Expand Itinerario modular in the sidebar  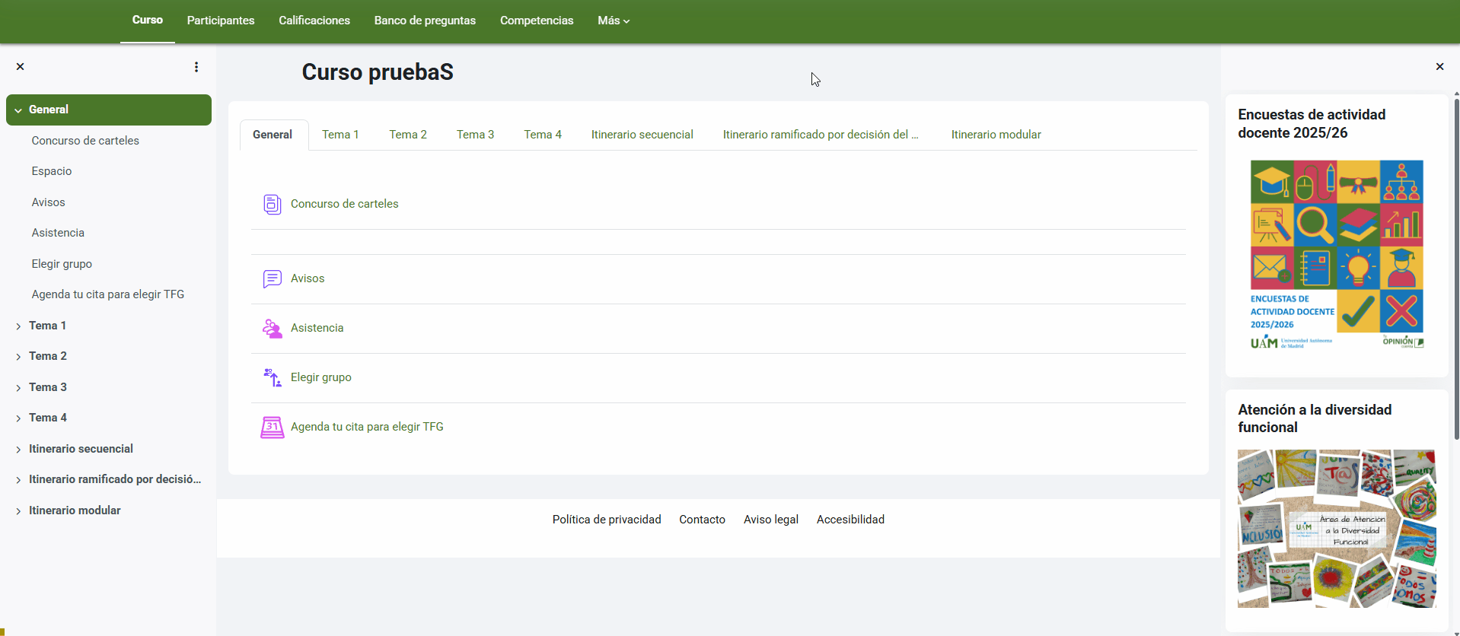pos(18,511)
